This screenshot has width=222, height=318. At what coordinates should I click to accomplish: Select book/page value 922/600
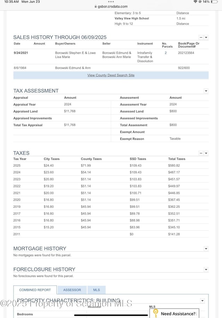click(184, 68)
